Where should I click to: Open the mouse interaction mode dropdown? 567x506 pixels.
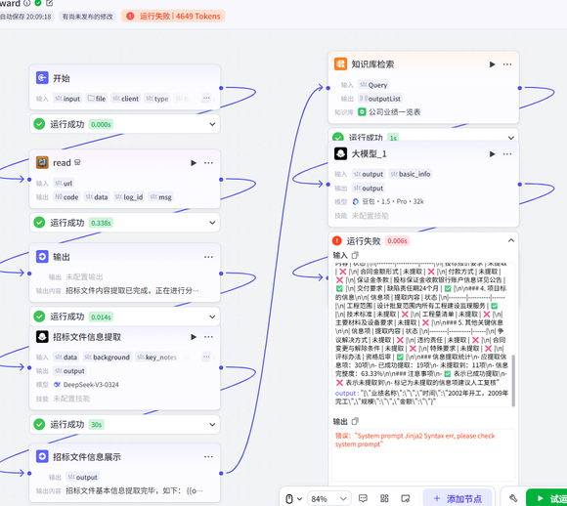click(293, 499)
